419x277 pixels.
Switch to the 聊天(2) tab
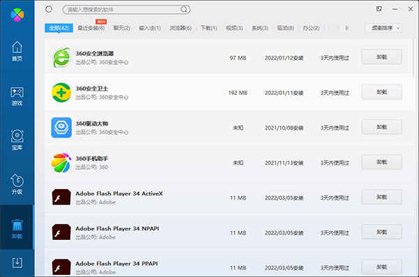[122, 28]
